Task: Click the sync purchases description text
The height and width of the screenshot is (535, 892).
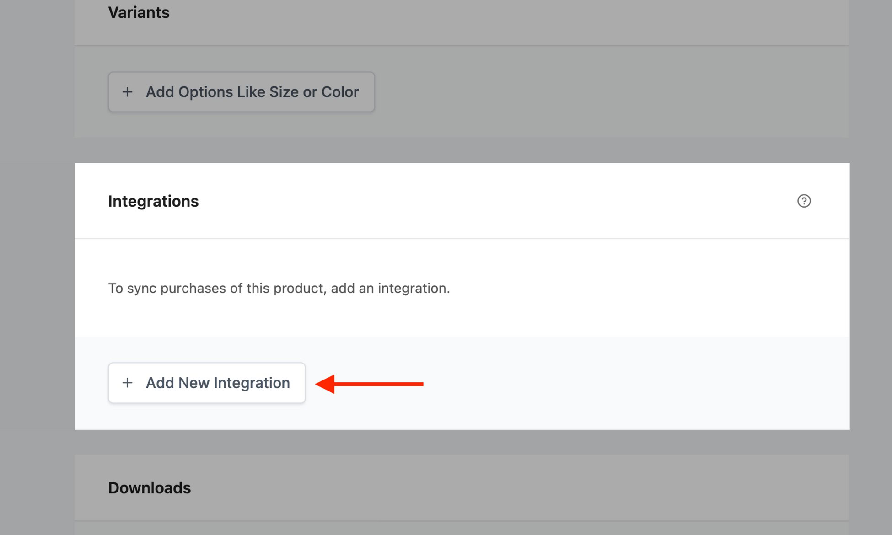Action: click(279, 288)
